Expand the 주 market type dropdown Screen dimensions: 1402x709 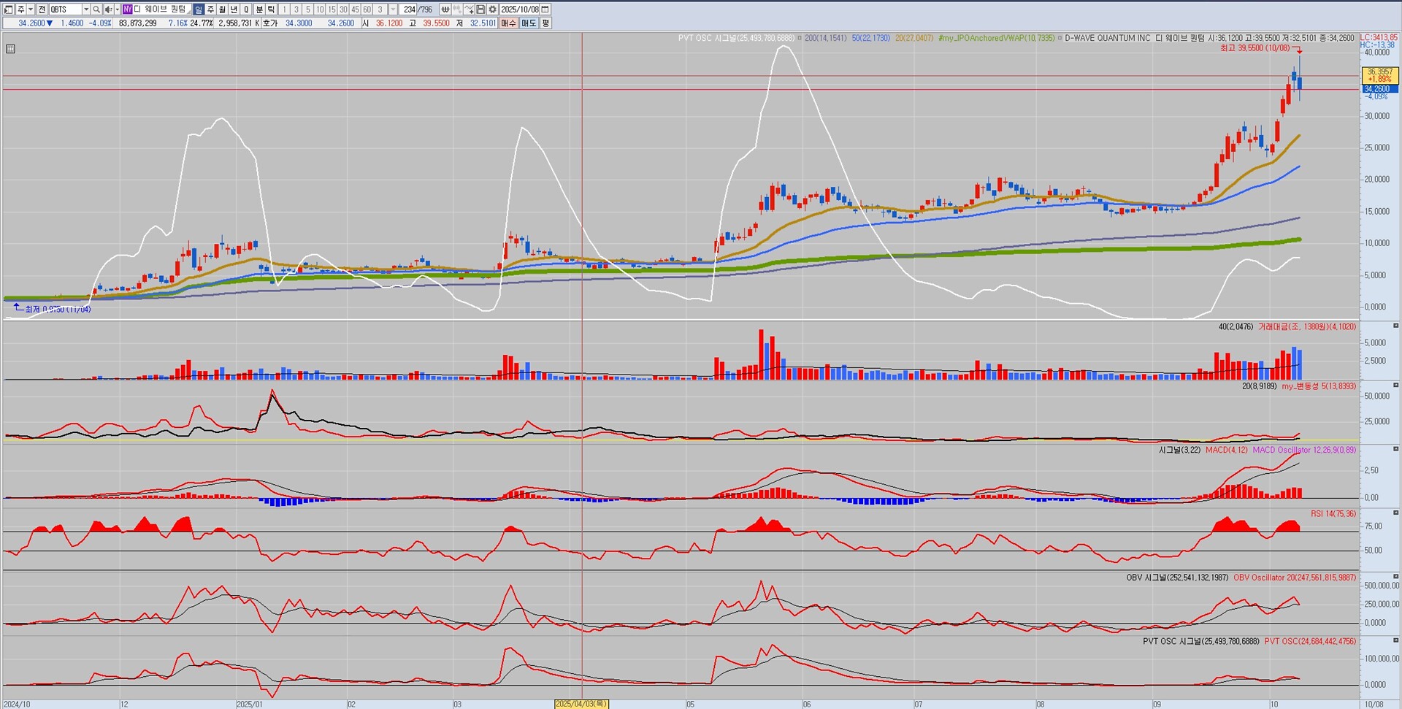click(x=30, y=9)
